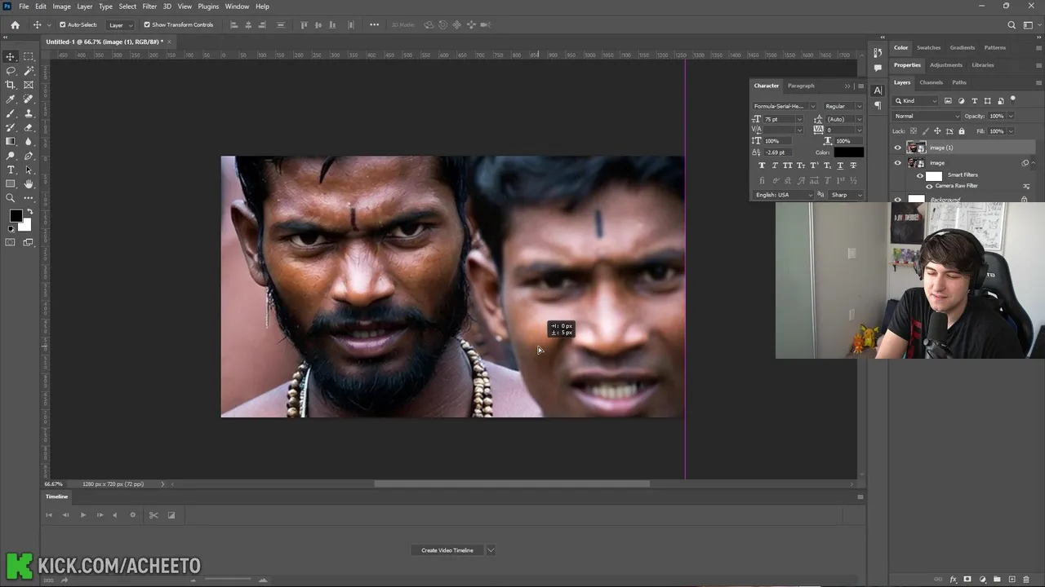The height and width of the screenshot is (587, 1045).
Task: Toggle the Auto-Select checkbox
Action: pyautogui.click(x=62, y=24)
